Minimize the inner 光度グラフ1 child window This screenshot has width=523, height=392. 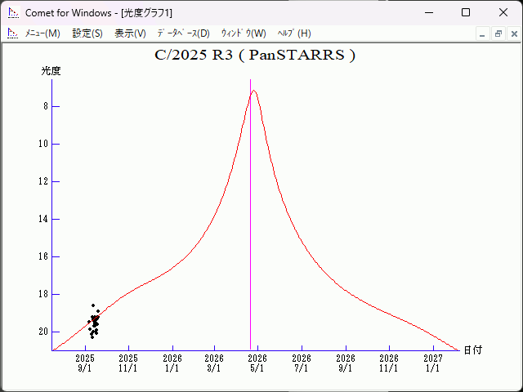pos(482,33)
